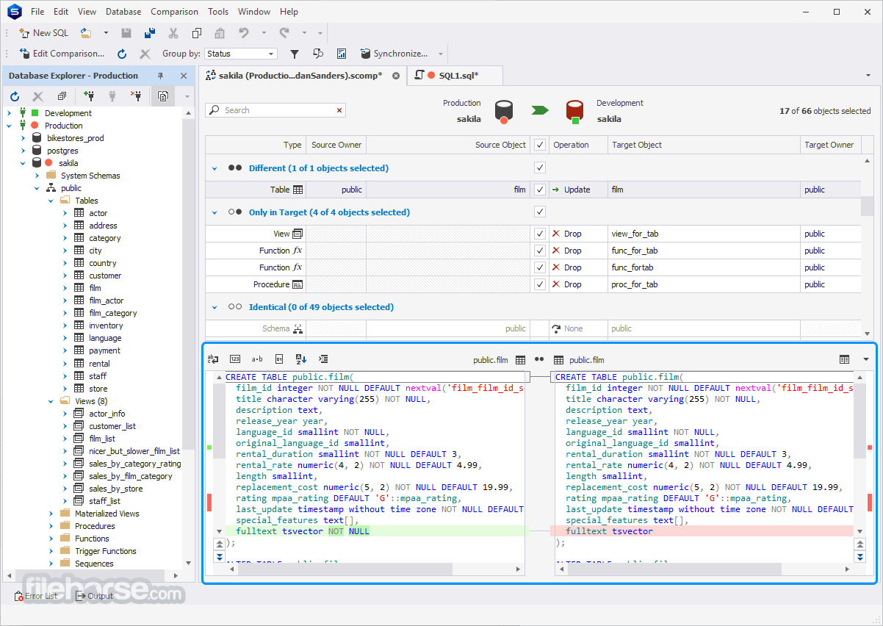Click the Source Object column header
Screen dimensions: 883x626
coord(448,145)
